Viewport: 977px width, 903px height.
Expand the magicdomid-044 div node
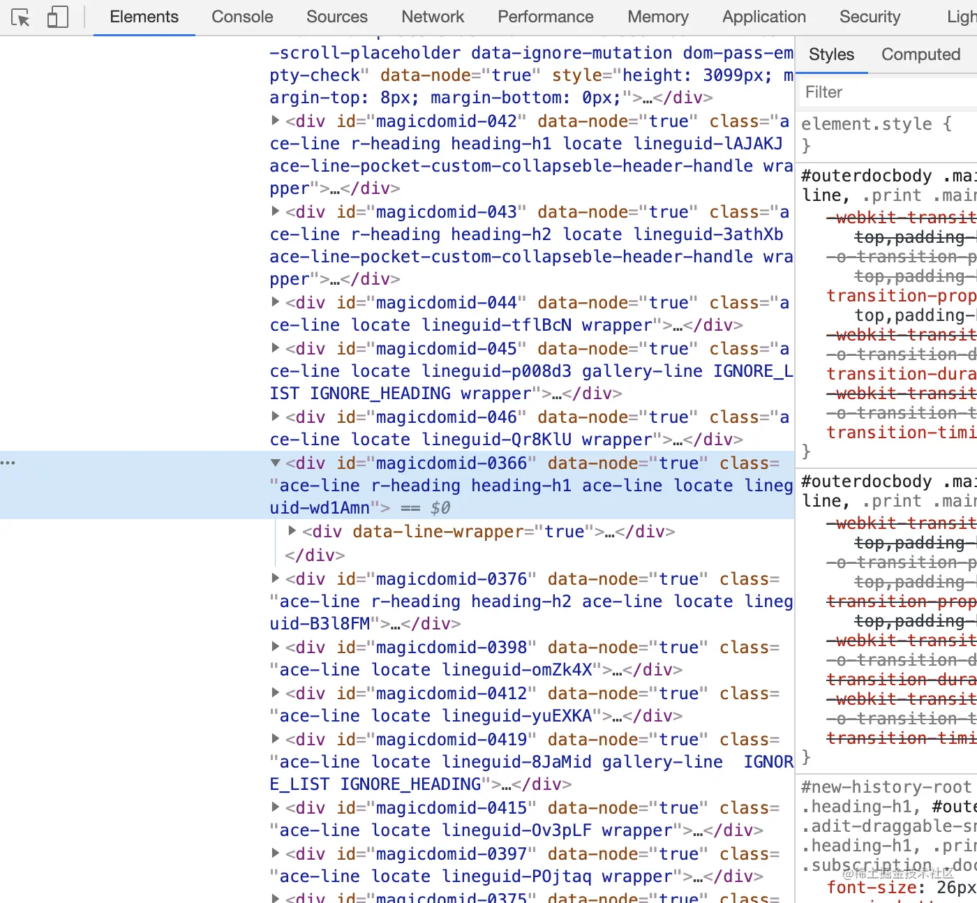coord(276,302)
